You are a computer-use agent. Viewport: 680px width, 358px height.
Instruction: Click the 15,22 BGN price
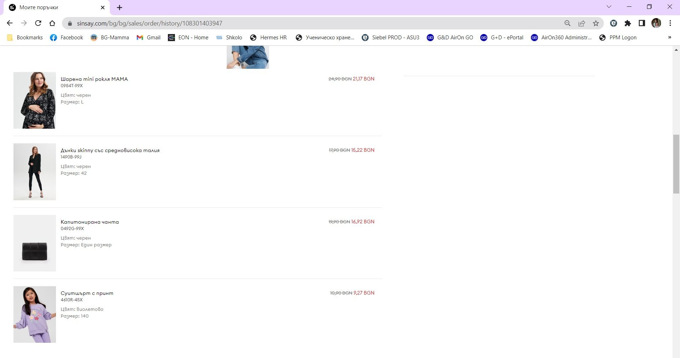pyautogui.click(x=363, y=150)
